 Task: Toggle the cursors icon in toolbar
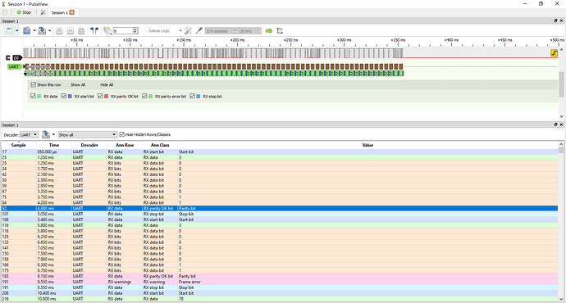pyautogui.click(x=94, y=31)
